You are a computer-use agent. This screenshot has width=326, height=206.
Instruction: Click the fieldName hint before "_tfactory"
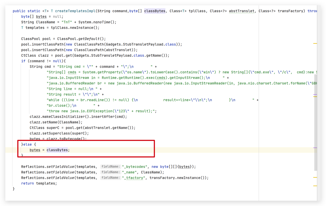pos(110,178)
